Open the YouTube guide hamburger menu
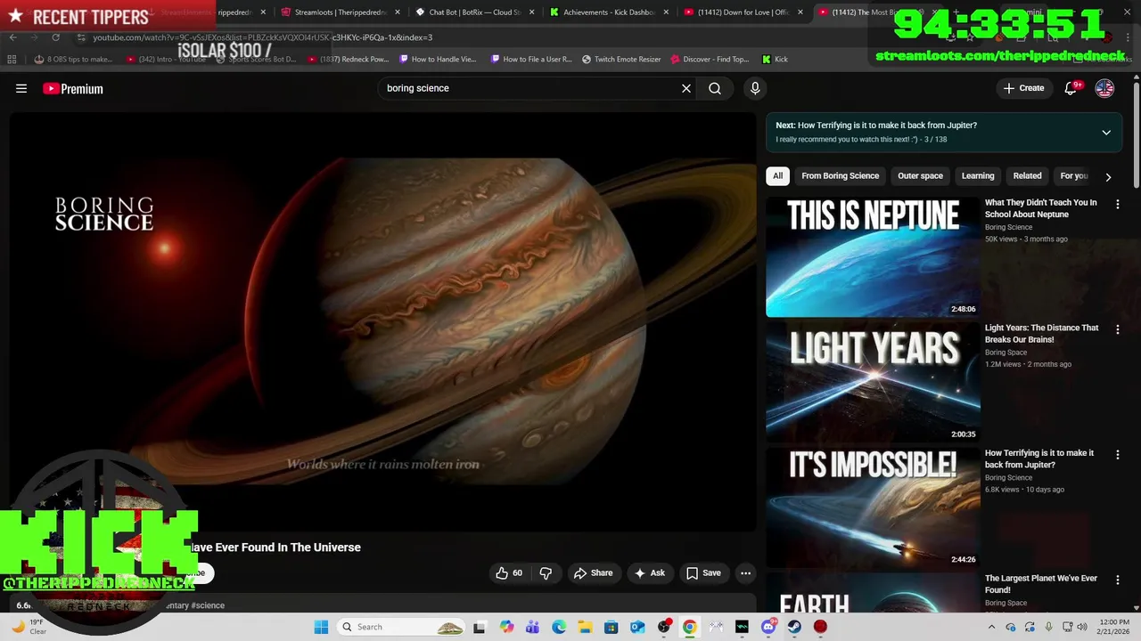Screen dimensions: 1141x641 tap(21, 88)
